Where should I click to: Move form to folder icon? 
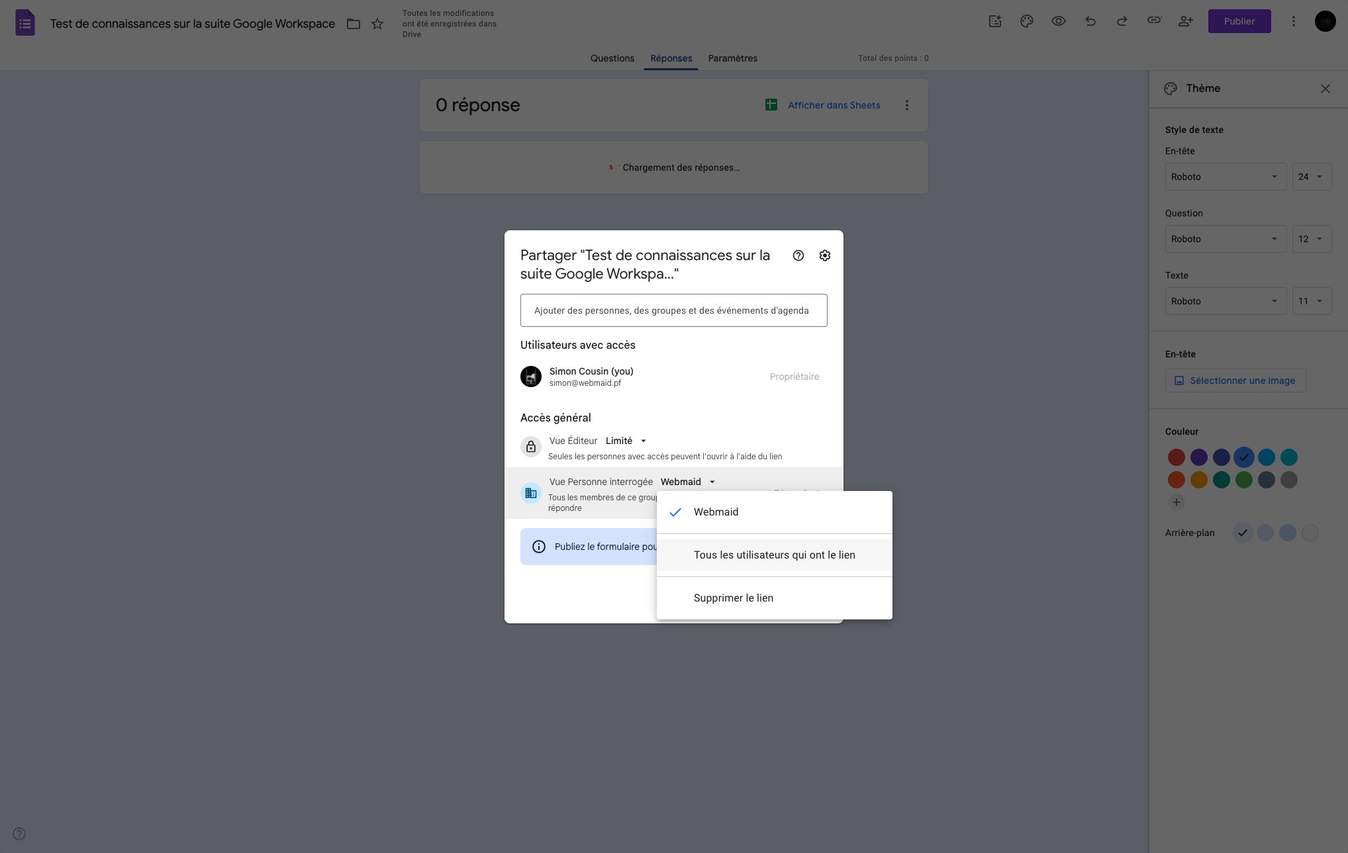(354, 24)
